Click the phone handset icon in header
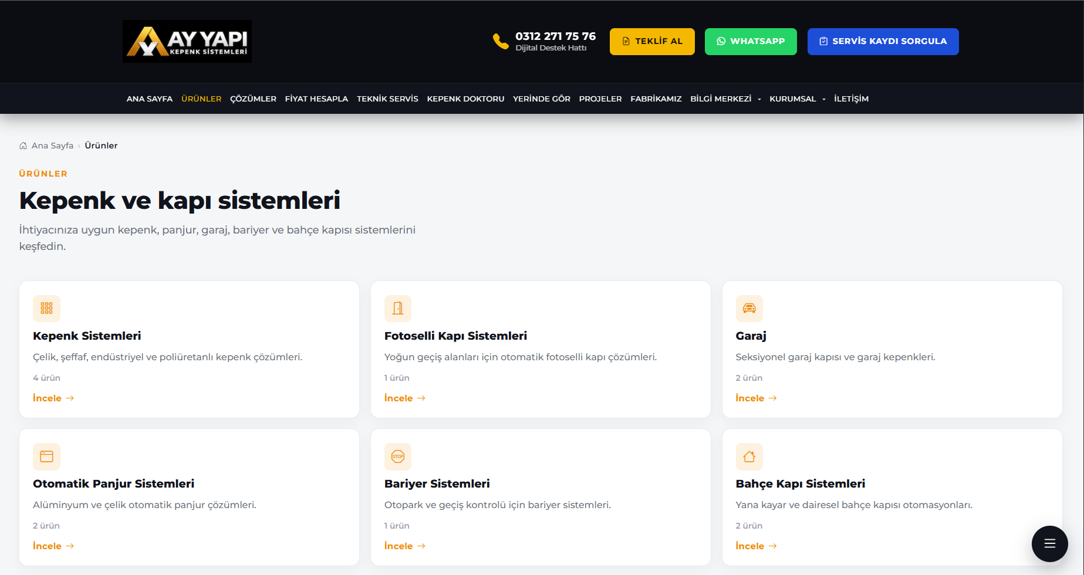The height and width of the screenshot is (575, 1084). click(501, 41)
